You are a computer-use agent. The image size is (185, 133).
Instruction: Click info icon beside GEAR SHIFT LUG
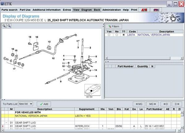[3, 126]
